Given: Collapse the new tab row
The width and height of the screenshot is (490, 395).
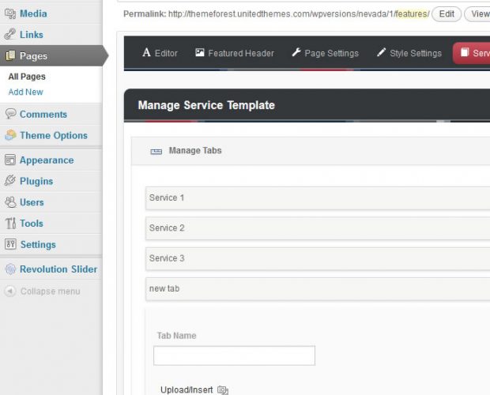Looking at the screenshot, I should 316,288.
